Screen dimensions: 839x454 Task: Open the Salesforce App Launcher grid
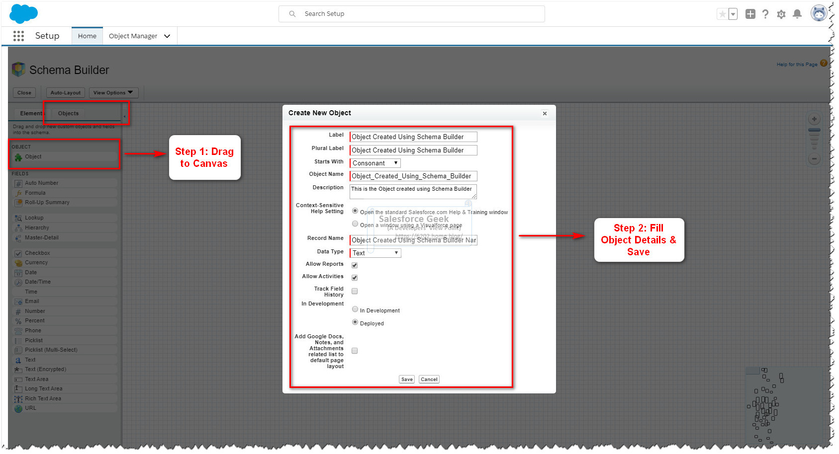click(x=18, y=36)
